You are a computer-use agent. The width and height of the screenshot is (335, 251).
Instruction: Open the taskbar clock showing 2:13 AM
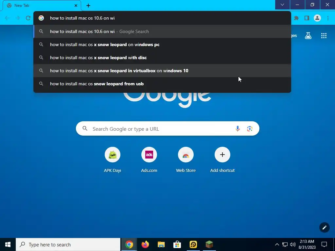pyautogui.click(x=307, y=244)
